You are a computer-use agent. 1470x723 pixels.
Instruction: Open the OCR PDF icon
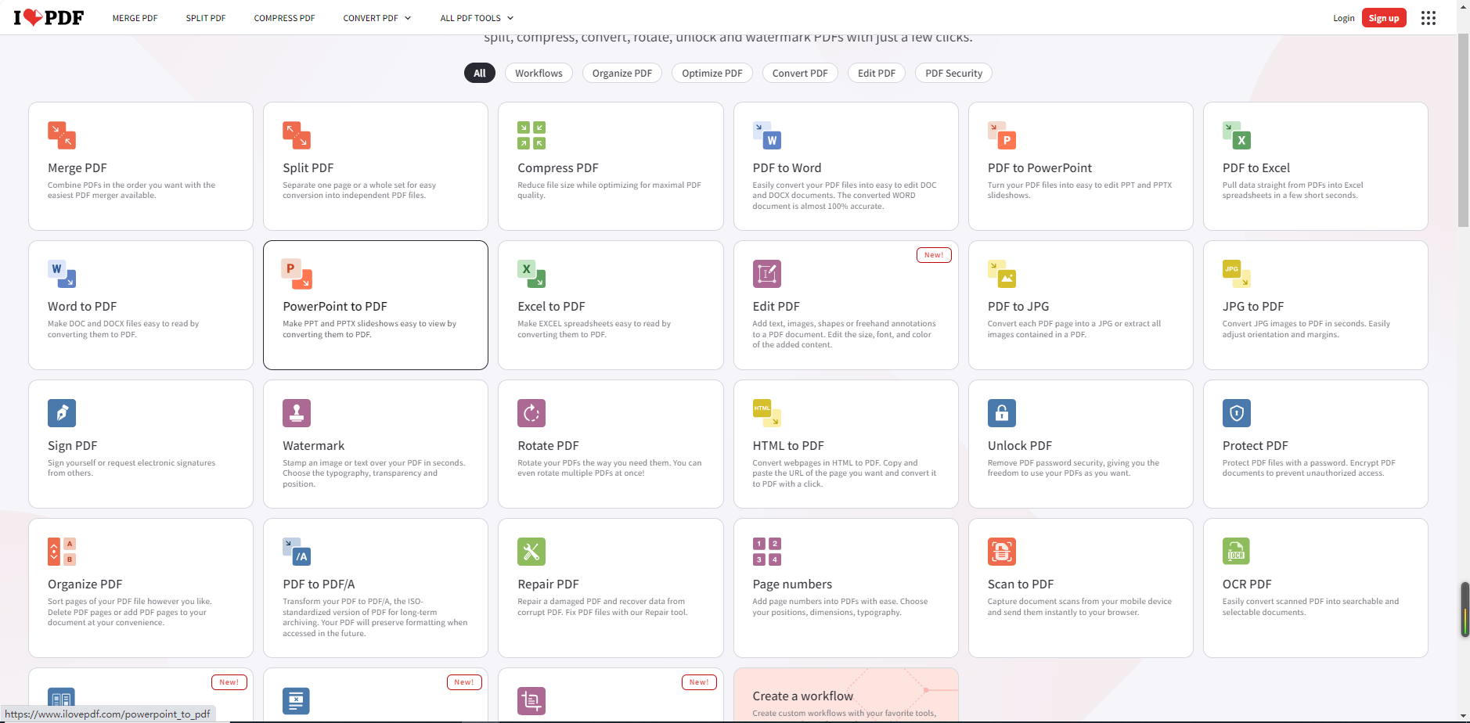1236,552
